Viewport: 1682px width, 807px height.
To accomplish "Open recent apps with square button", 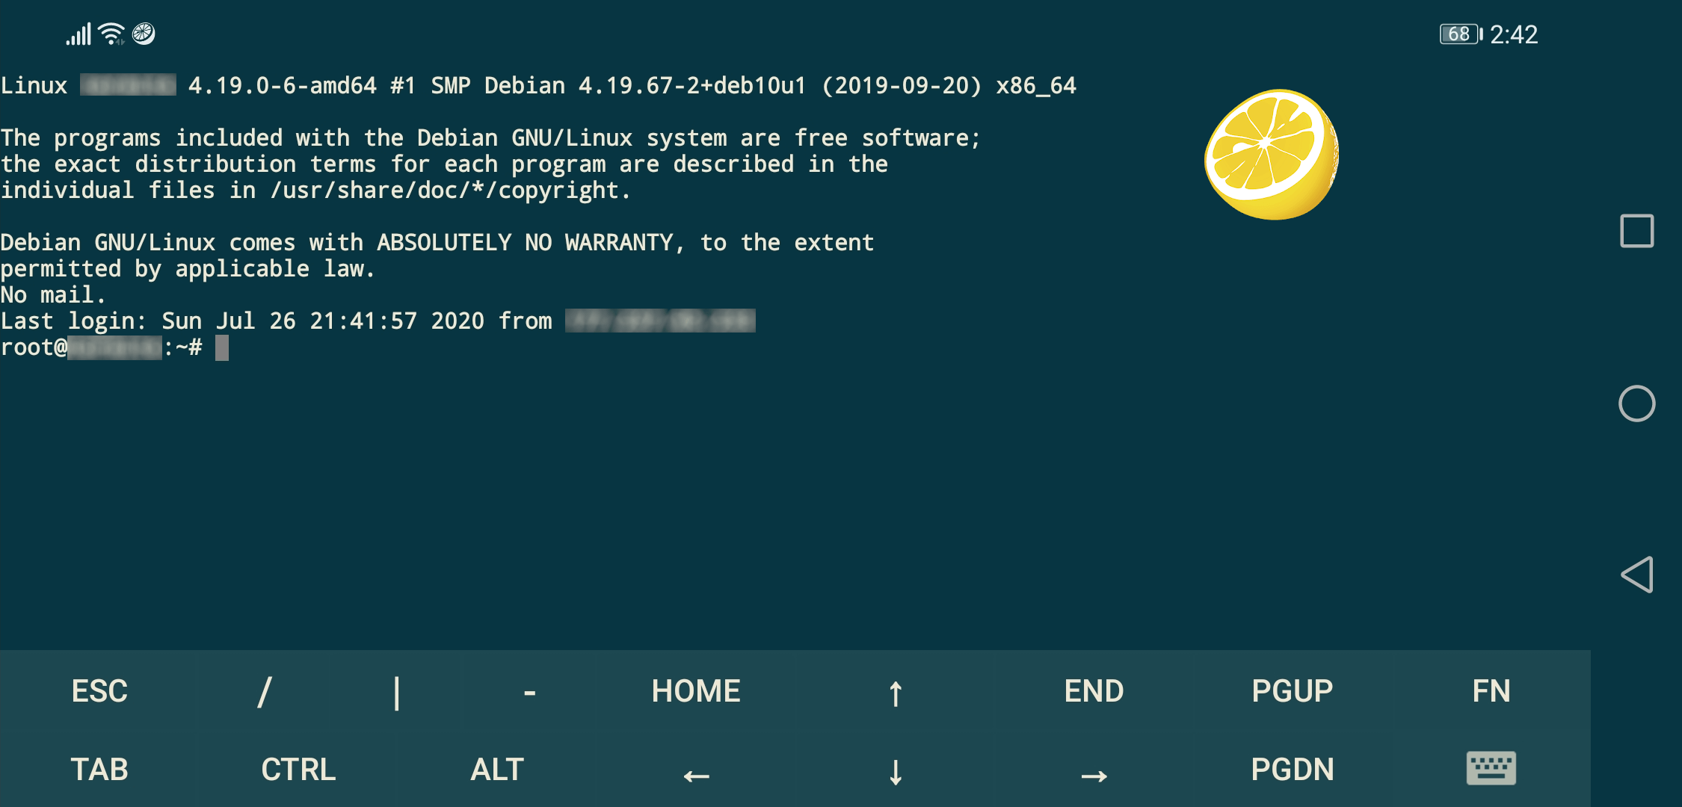I will [x=1636, y=231].
